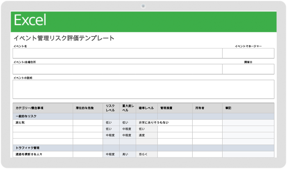287x169 pixels.
Task: Click empty 管理措置 cell in 道路を横断する人々 row
Action: pyautogui.click(x=175, y=154)
